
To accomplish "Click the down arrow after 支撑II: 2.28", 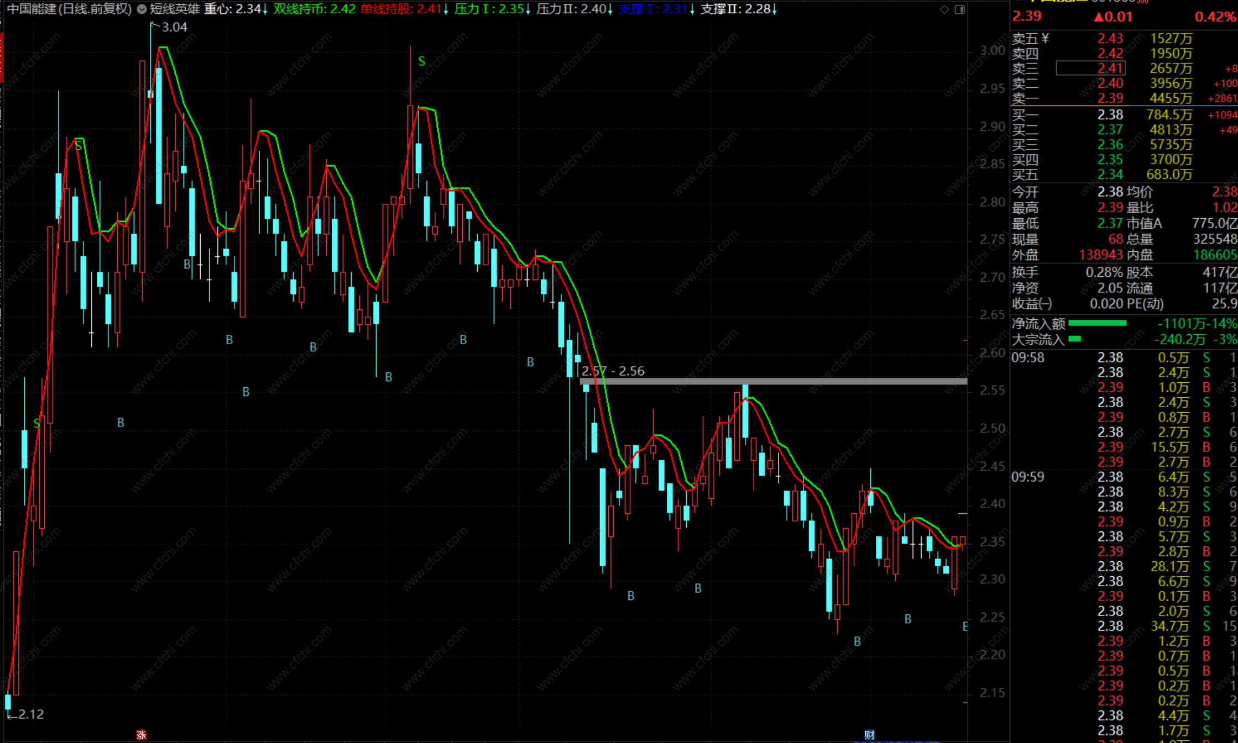I will point(775,9).
